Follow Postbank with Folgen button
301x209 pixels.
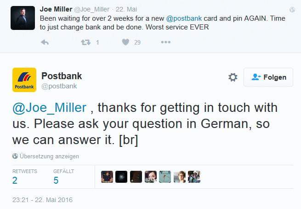pos(268,77)
